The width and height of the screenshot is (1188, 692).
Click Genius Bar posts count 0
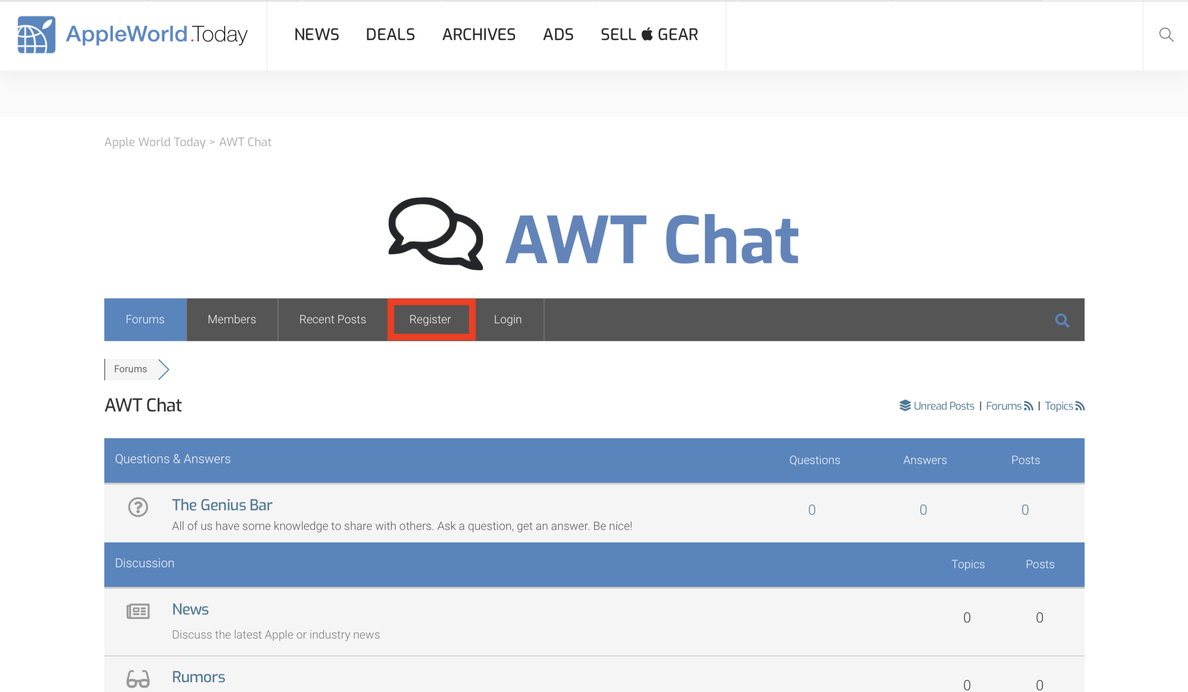[1025, 510]
